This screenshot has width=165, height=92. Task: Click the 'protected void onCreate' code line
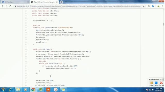click(53, 28)
